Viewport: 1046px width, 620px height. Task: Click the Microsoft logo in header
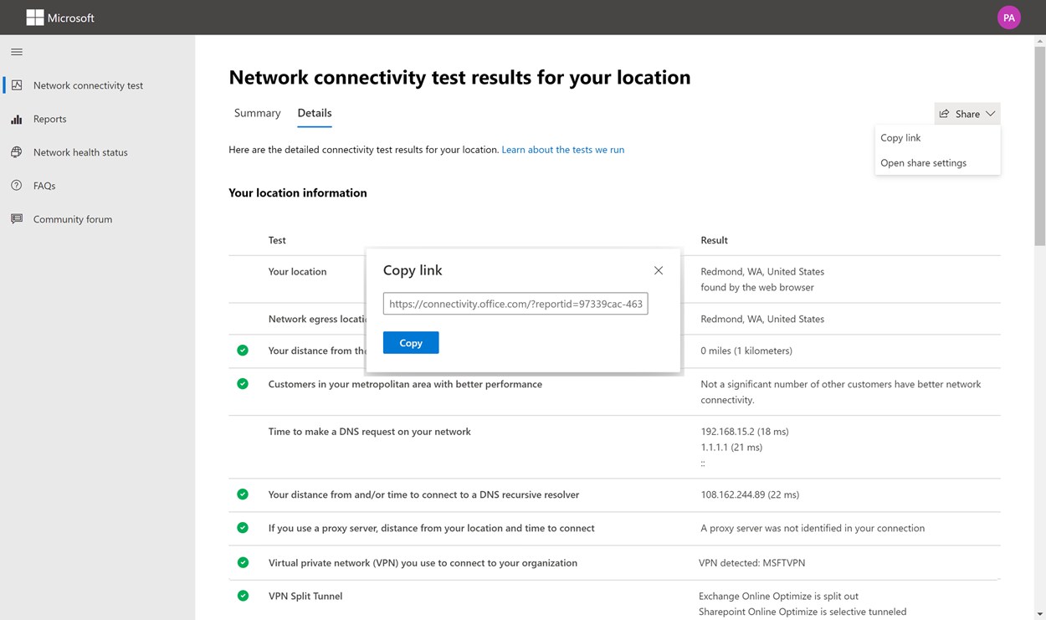point(35,18)
